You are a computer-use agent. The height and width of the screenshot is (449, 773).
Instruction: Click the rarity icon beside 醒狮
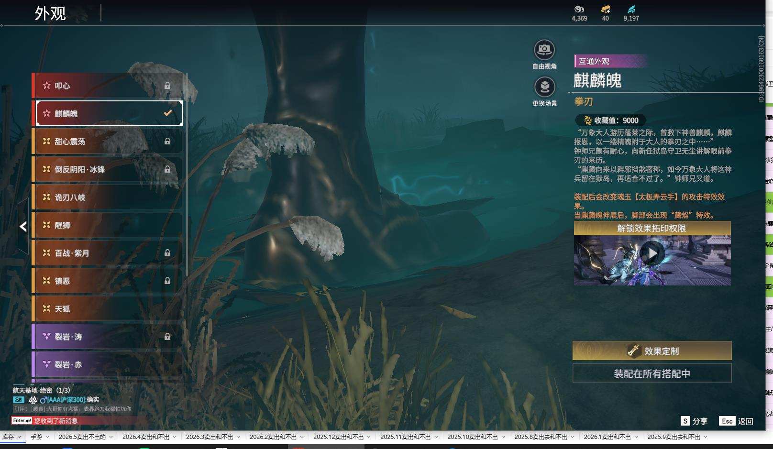46,225
